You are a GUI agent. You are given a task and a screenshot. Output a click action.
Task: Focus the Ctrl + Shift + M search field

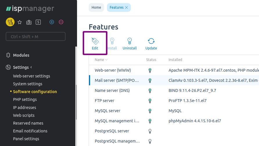(x=35, y=36)
